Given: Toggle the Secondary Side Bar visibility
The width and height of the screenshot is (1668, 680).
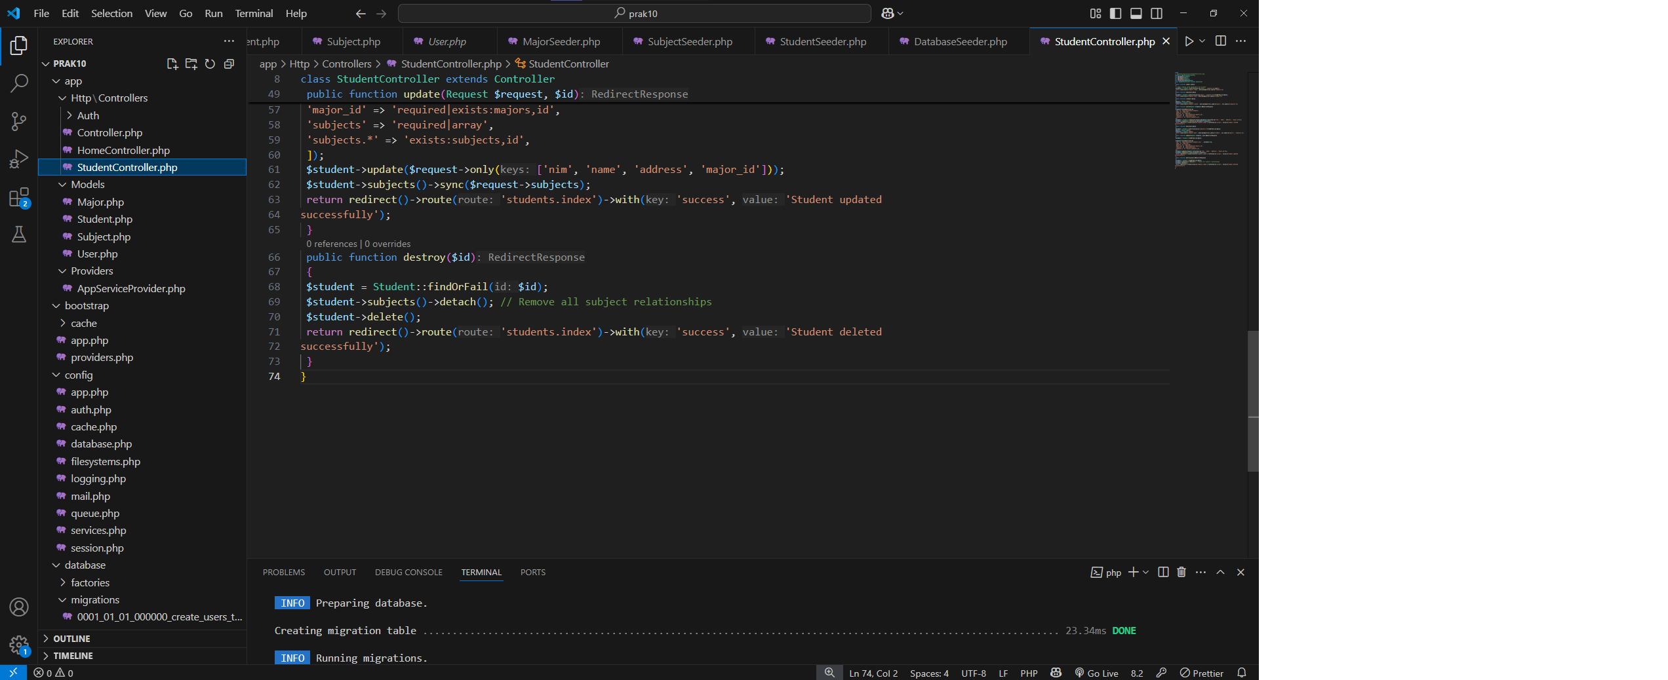Looking at the screenshot, I should tap(1157, 13).
